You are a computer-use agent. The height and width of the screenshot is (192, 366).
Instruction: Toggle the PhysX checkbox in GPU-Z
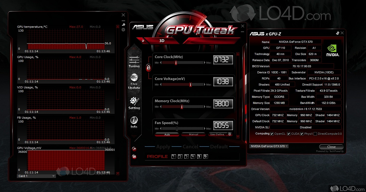pos(302,134)
